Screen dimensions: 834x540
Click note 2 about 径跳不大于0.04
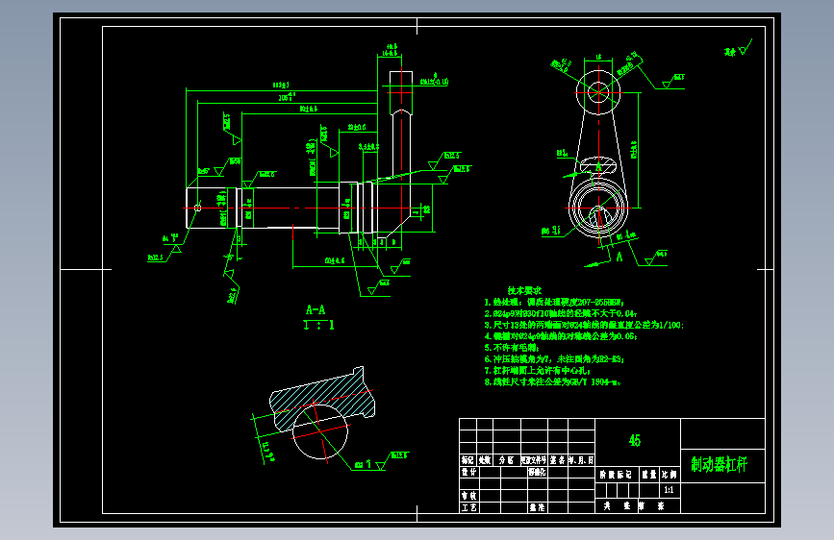pos(561,313)
